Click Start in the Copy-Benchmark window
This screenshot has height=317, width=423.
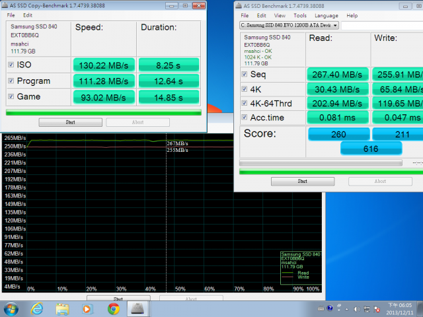pyautogui.click(x=71, y=122)
